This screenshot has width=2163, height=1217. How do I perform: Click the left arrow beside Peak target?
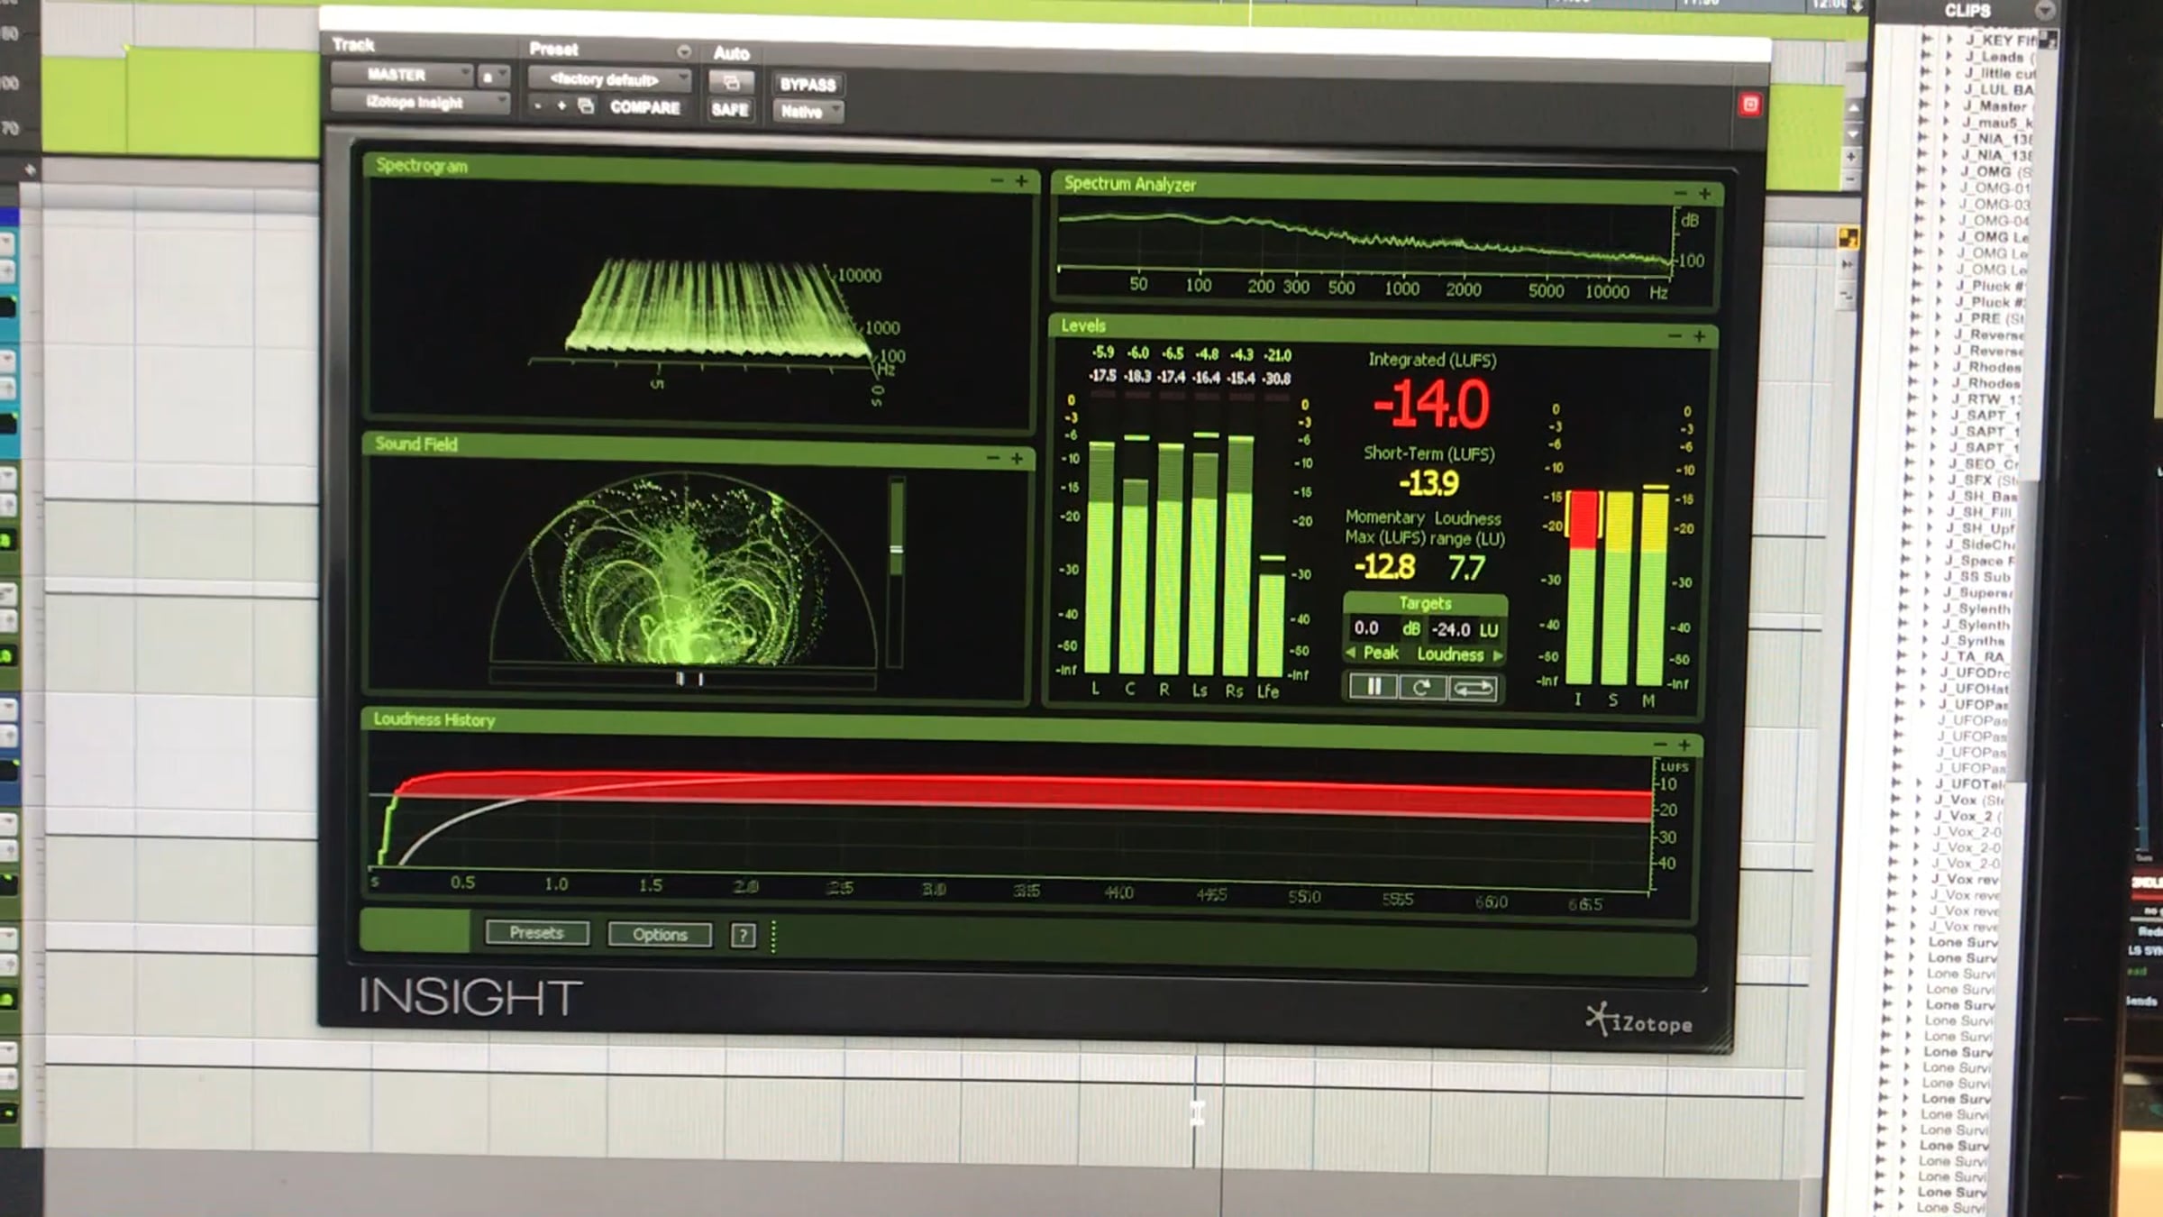coord(1350,652)
